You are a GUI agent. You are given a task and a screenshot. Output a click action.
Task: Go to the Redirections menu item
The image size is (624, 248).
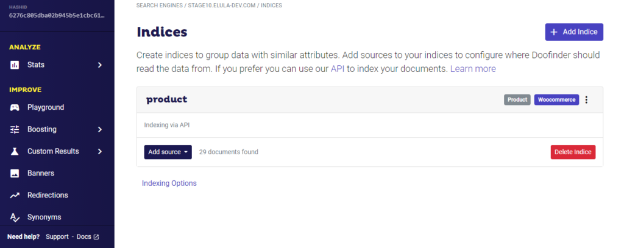point(48,195)
